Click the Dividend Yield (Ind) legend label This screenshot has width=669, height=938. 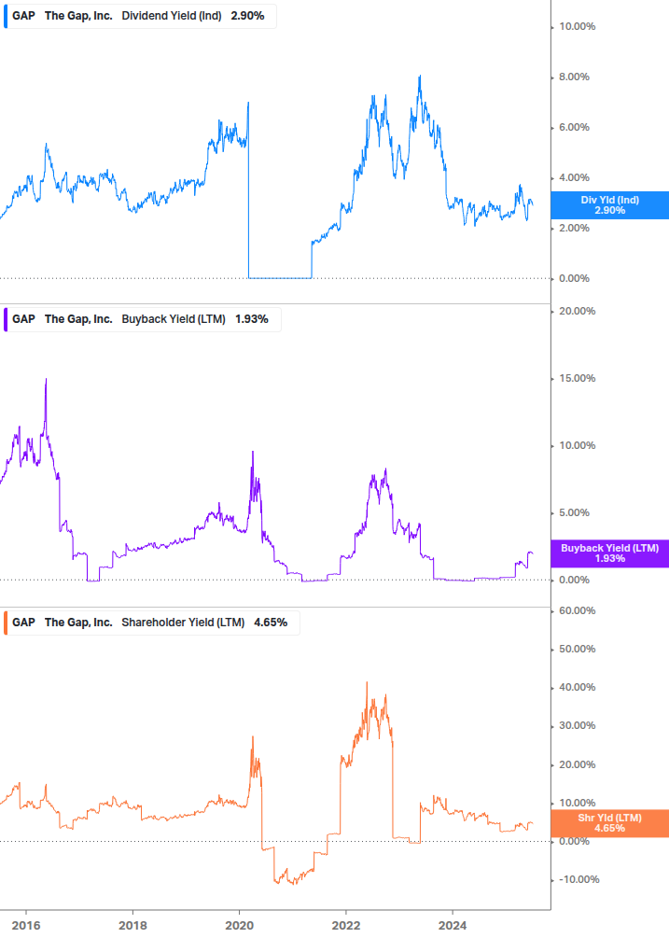coord(172,16)
